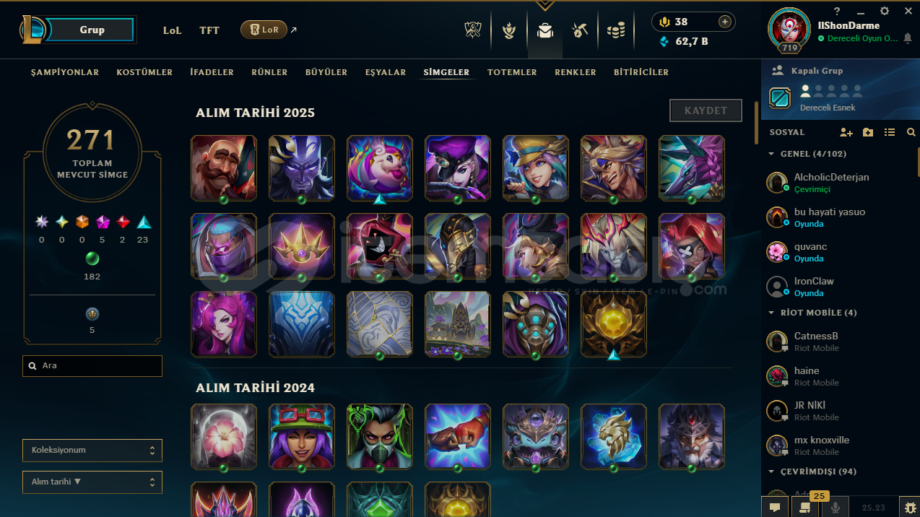The width and height of the screenshot is (920, 517).
Task: Click the plus button to buy RP
Action: point(724,22)
